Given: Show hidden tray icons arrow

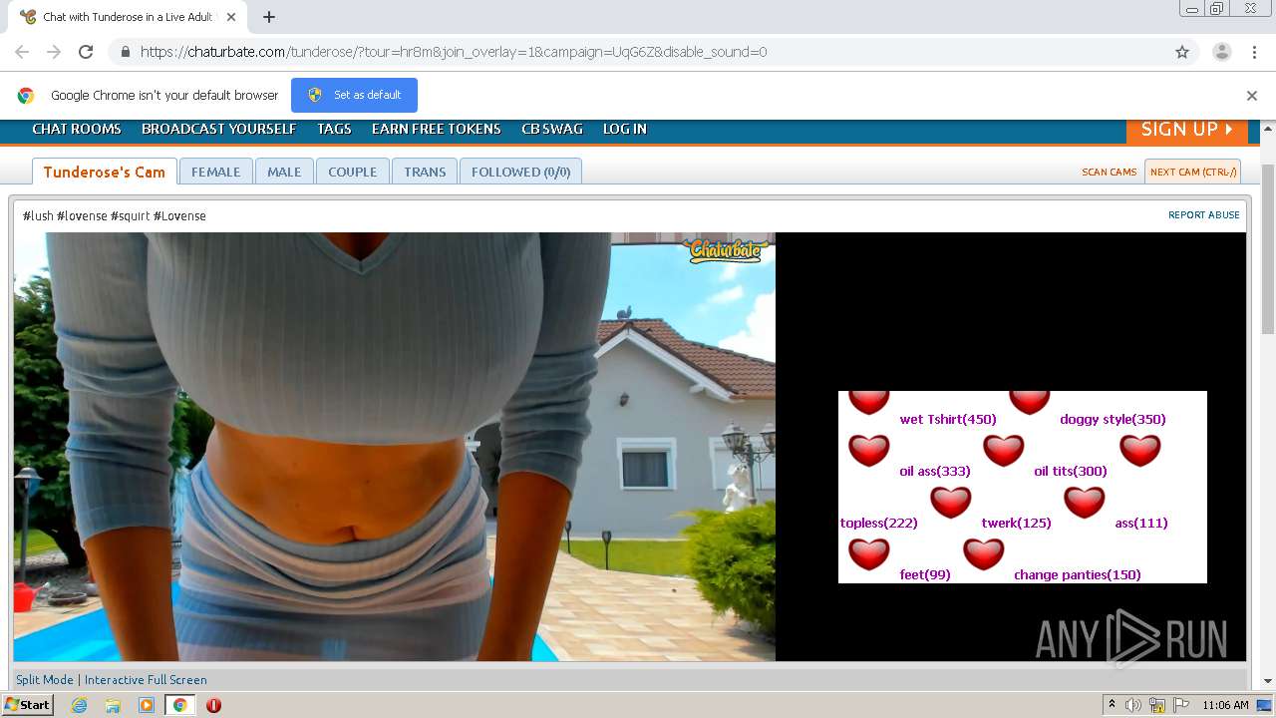Looking at the screenshot, I should coord(1112,705).
